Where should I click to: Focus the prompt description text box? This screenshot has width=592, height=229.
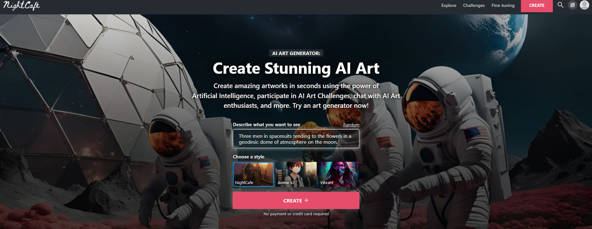[296, 139]
